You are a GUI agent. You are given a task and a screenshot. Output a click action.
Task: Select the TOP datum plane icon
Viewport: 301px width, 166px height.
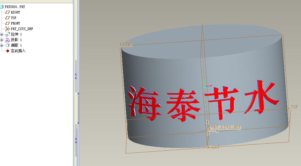7,18
